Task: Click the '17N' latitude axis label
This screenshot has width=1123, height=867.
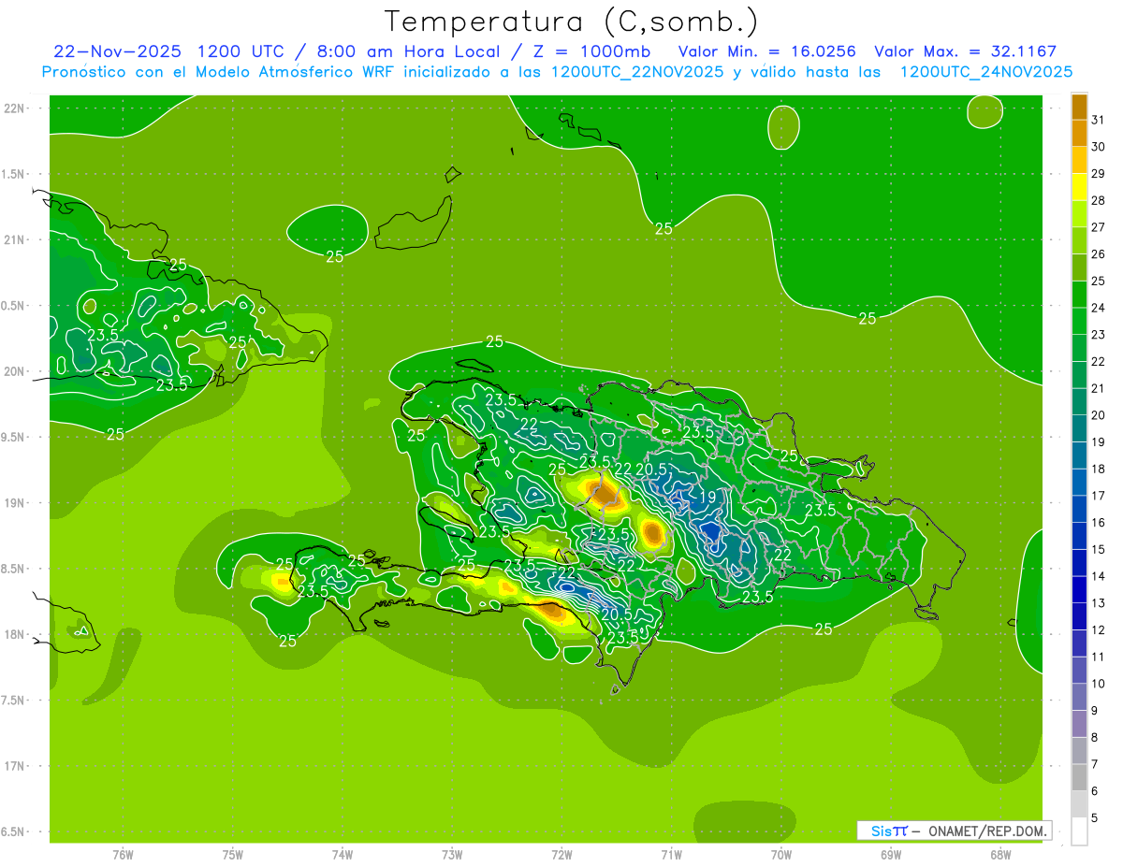Action: (x=14, y=766)
